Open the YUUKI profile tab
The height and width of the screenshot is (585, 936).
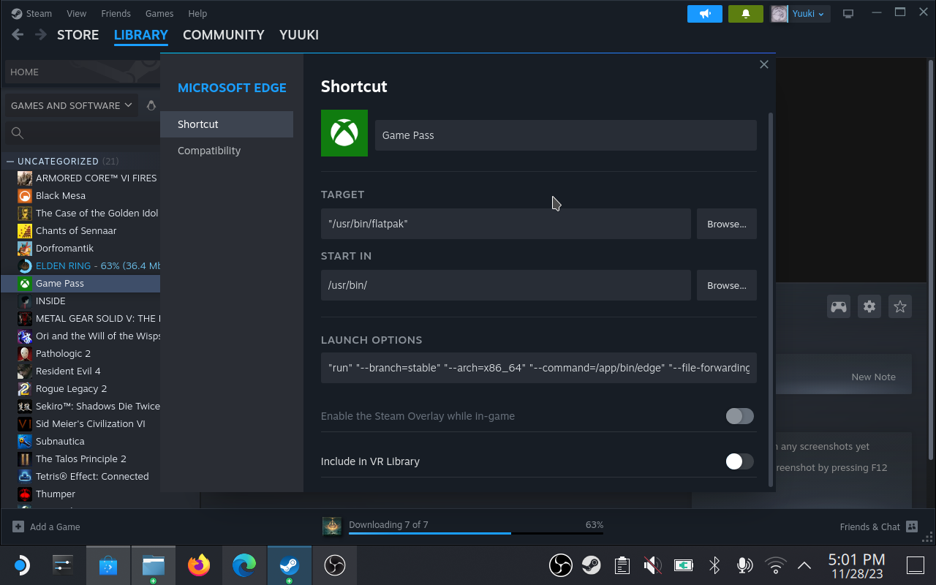(299, 34)
